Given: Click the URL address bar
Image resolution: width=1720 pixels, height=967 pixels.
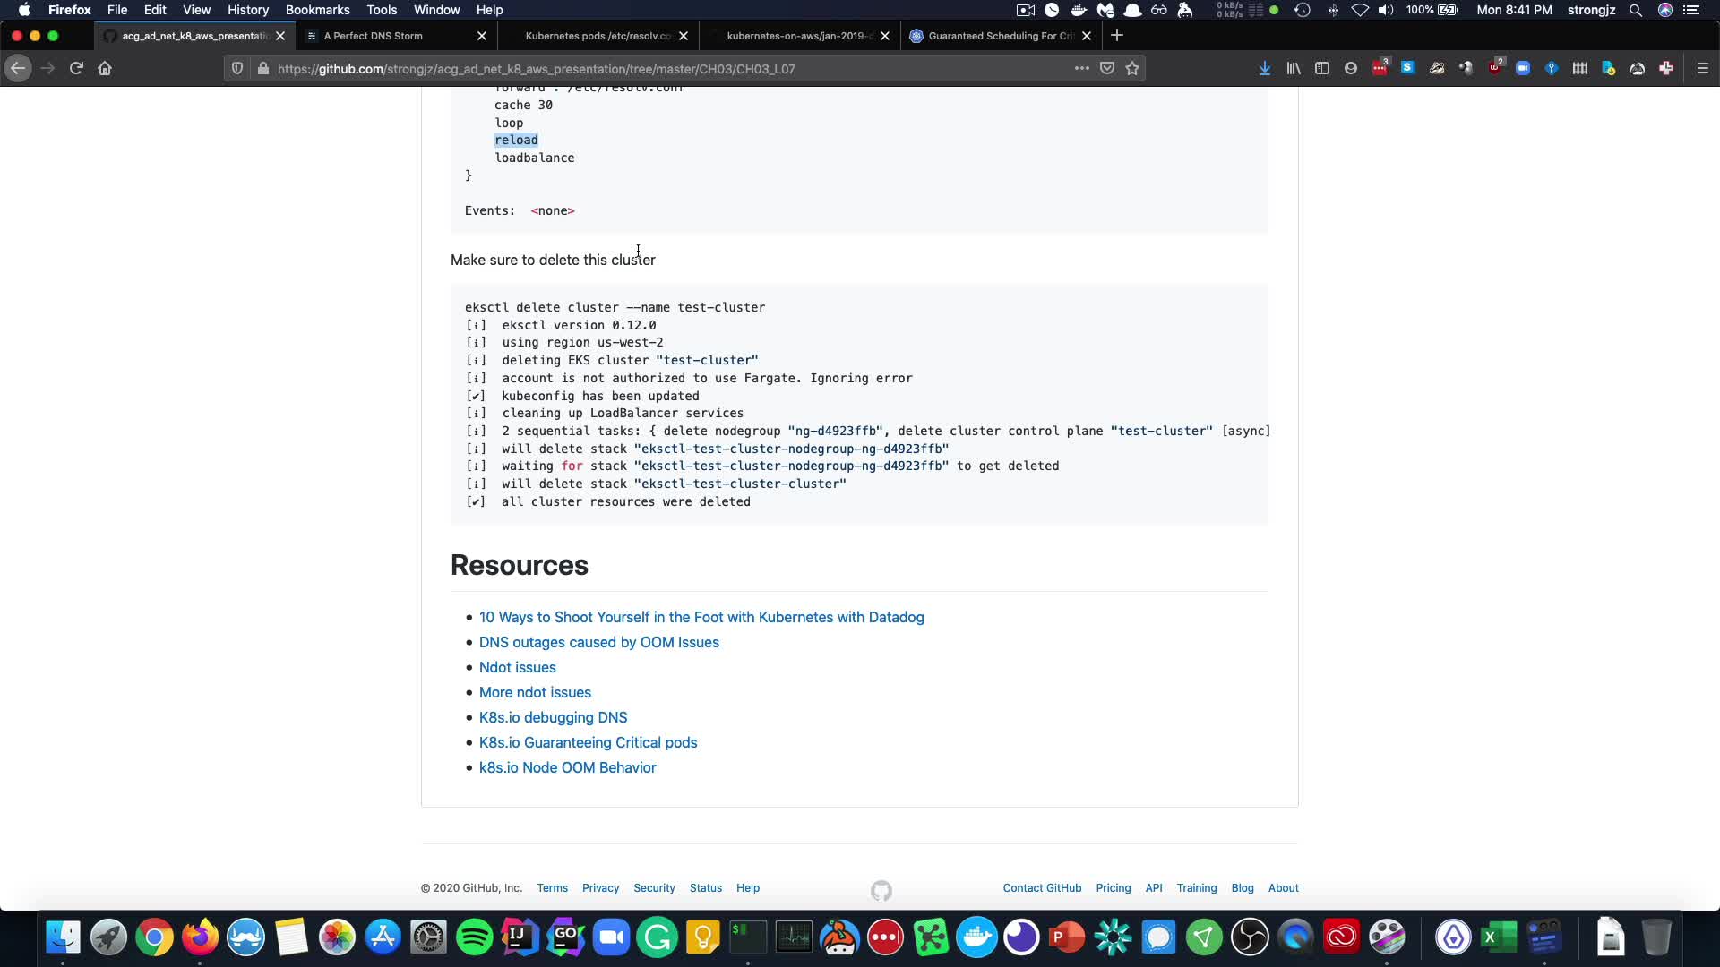Looking at the screenshot, I should point(627,68).
